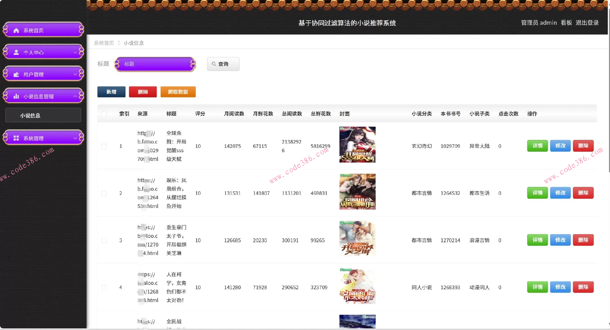This screenshot has width=610, height=330.
Task: Open the 看板 view from the top bar
Action: coord(566,23)
